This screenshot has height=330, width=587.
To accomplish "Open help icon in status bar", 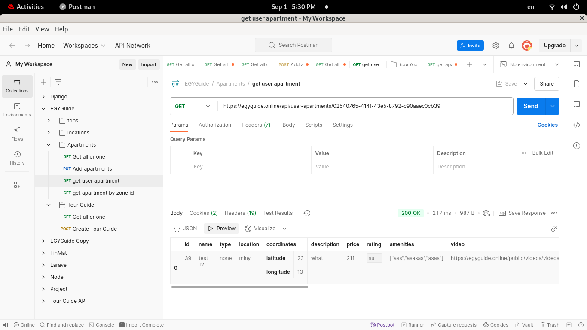I will click(x=581, y=325).
